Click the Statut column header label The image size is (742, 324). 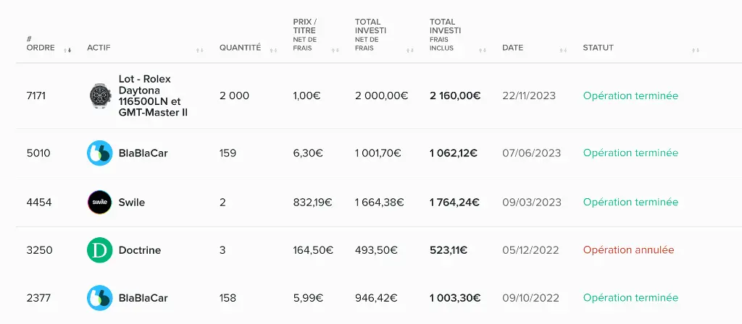point(598,48)
